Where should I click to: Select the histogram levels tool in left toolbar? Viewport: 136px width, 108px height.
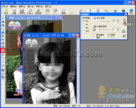(3, 22)
